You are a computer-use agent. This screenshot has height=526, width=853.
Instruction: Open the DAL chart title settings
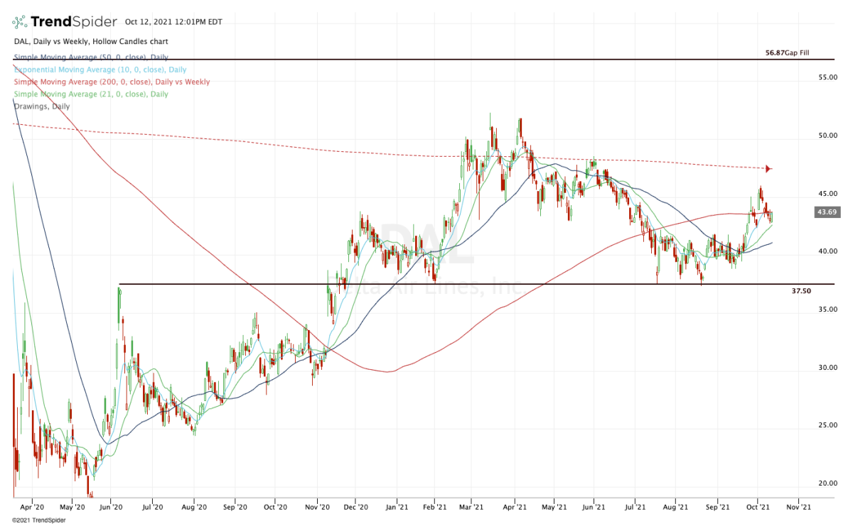91,41
